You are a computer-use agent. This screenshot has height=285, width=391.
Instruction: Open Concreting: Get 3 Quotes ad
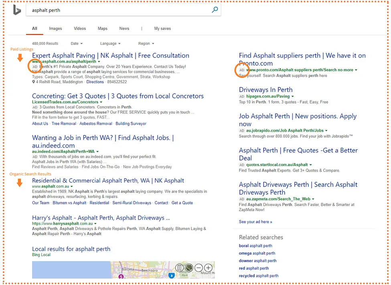[x=118, y=96]
